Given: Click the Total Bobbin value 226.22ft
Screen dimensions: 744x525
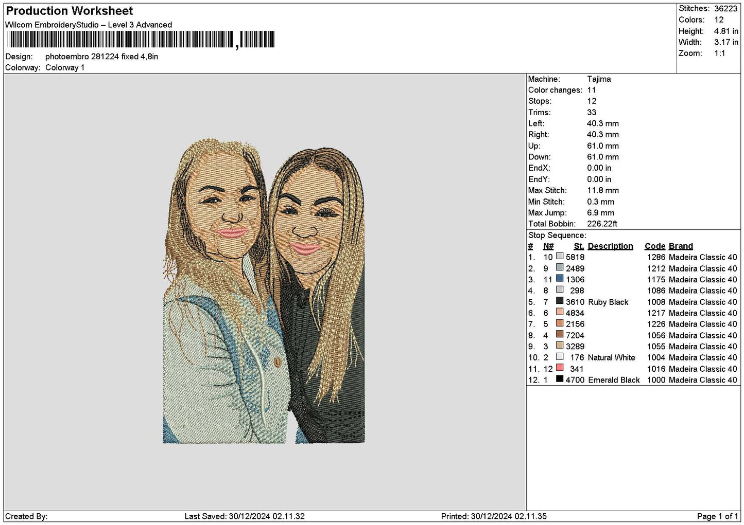Looking at the screenshot, I should pos(602,224).
